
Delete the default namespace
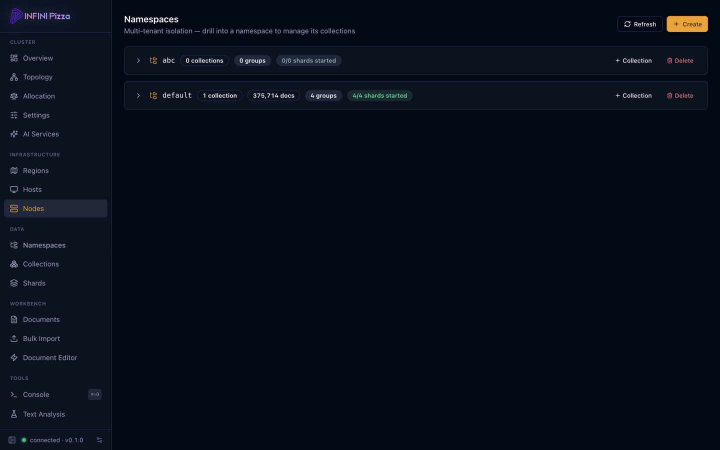680,95
